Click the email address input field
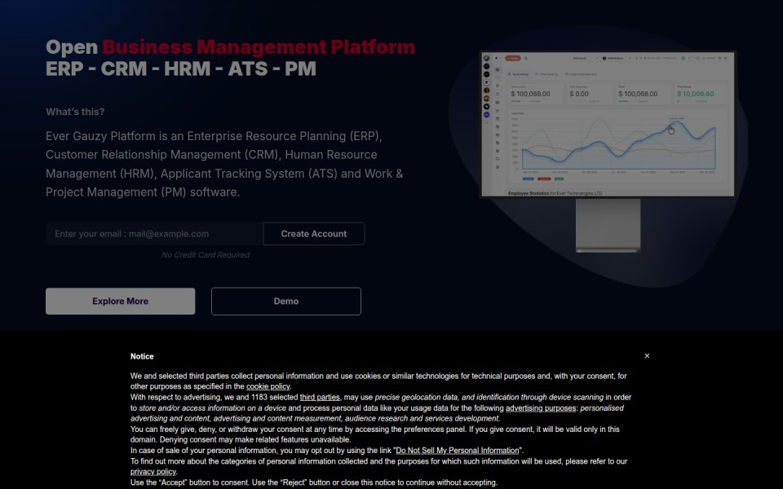The height and width of the screenshot is (489, 783). point(154,234)
